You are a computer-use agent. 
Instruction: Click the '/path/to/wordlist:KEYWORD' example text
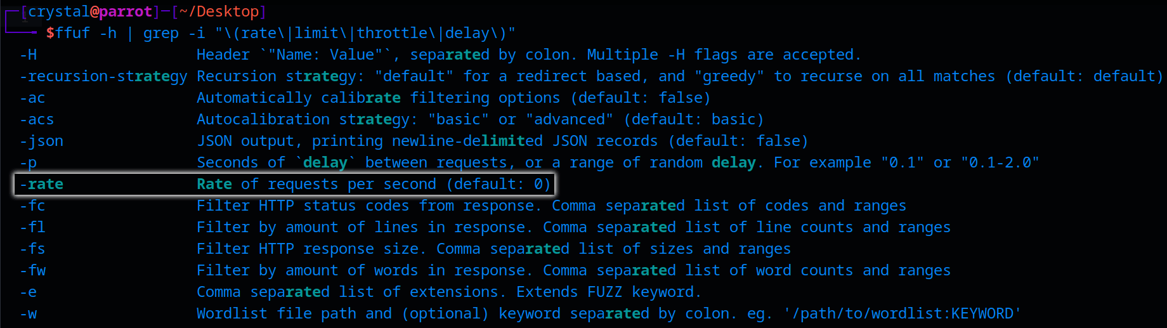[903, 313]
